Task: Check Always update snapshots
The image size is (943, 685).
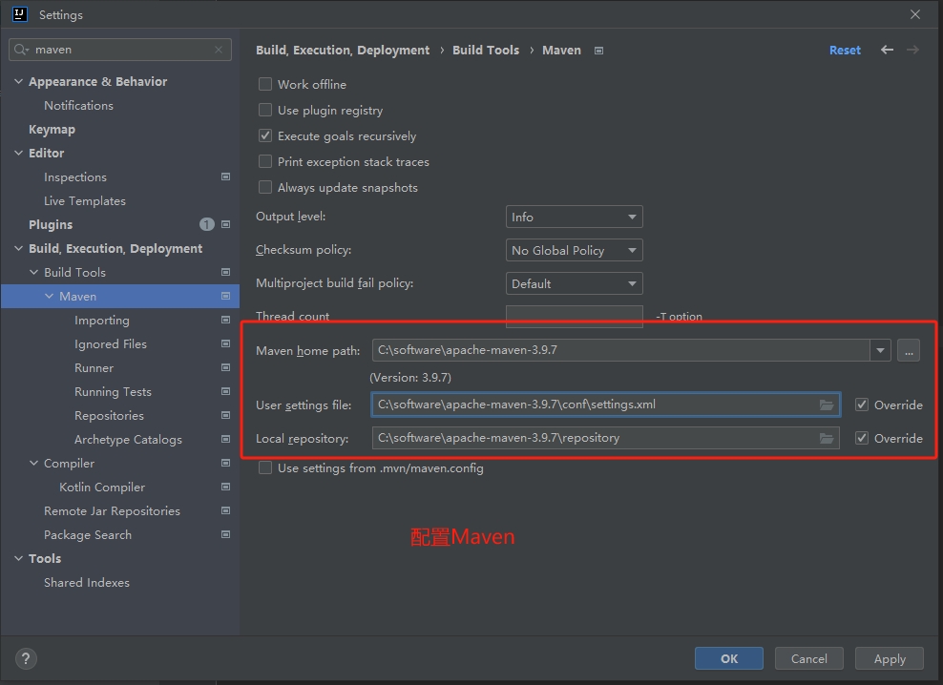Action: pos(265,188)
